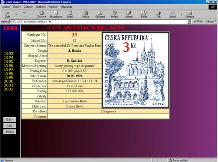Go to home via the Domů icon
218x162 pixels.
point(70,13)
